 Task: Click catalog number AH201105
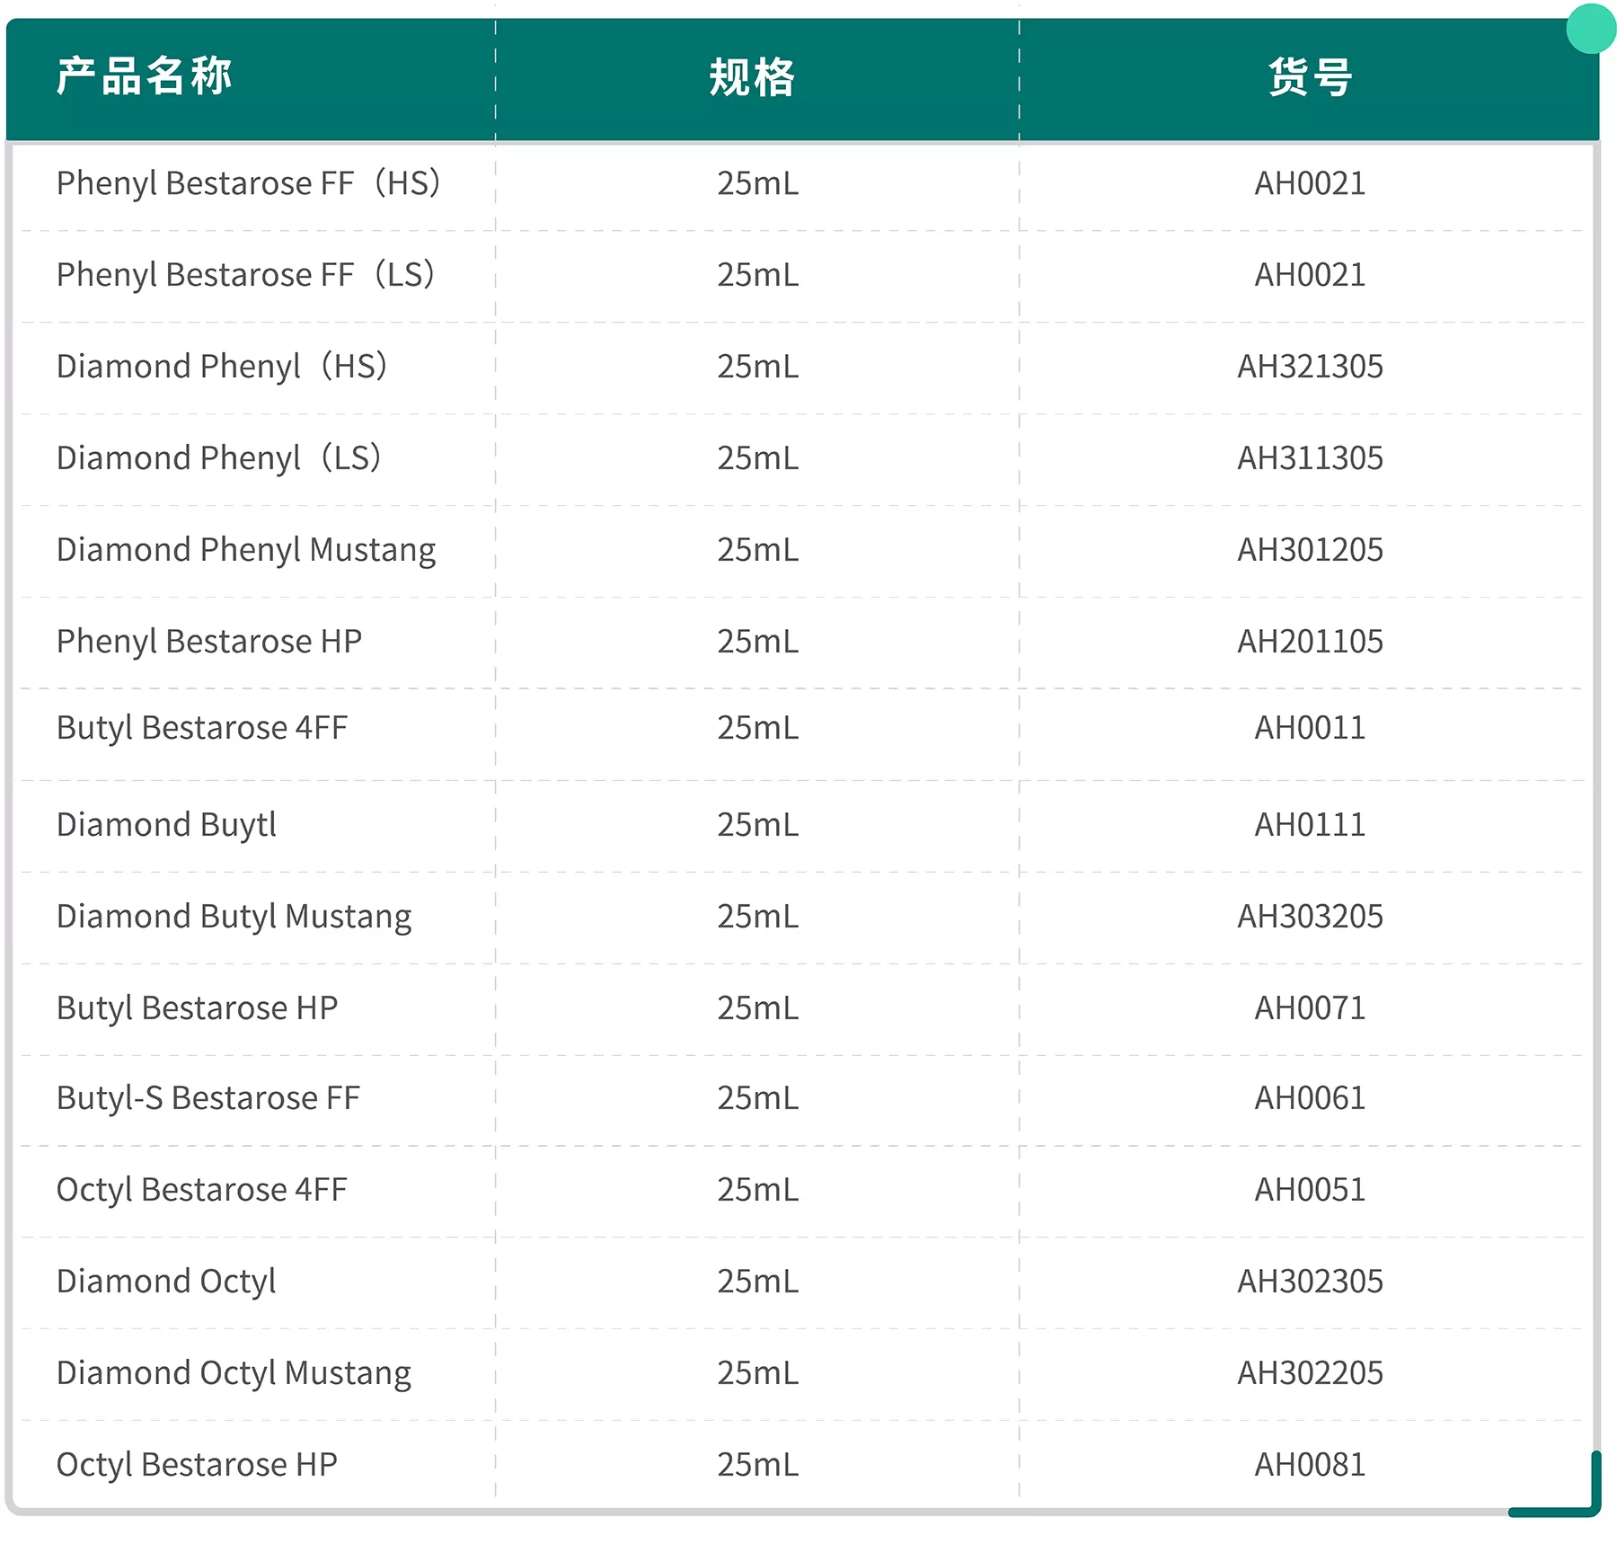(1310, 642)
